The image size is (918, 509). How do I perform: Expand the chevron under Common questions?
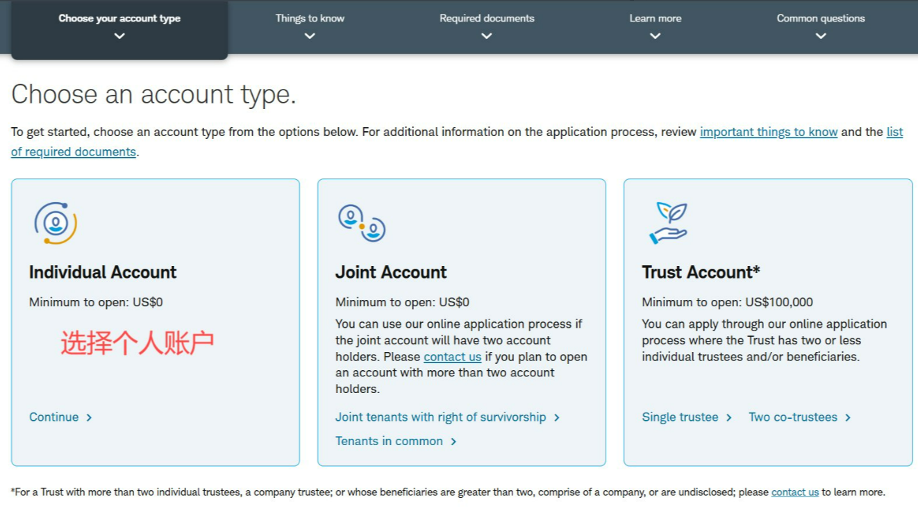coord(821,36)
